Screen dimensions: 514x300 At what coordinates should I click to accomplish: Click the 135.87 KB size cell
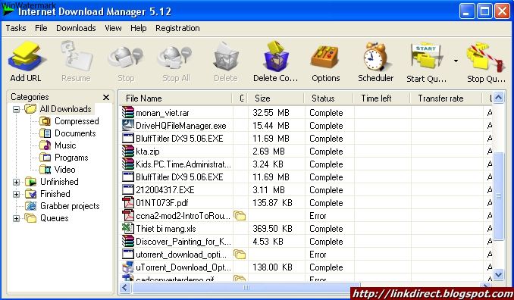[272, 203]
